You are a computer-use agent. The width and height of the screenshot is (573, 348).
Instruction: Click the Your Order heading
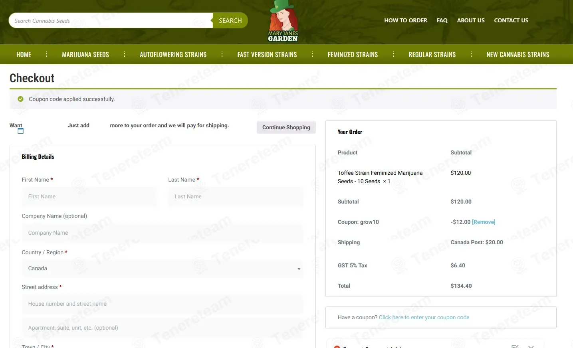pos(350,132)
